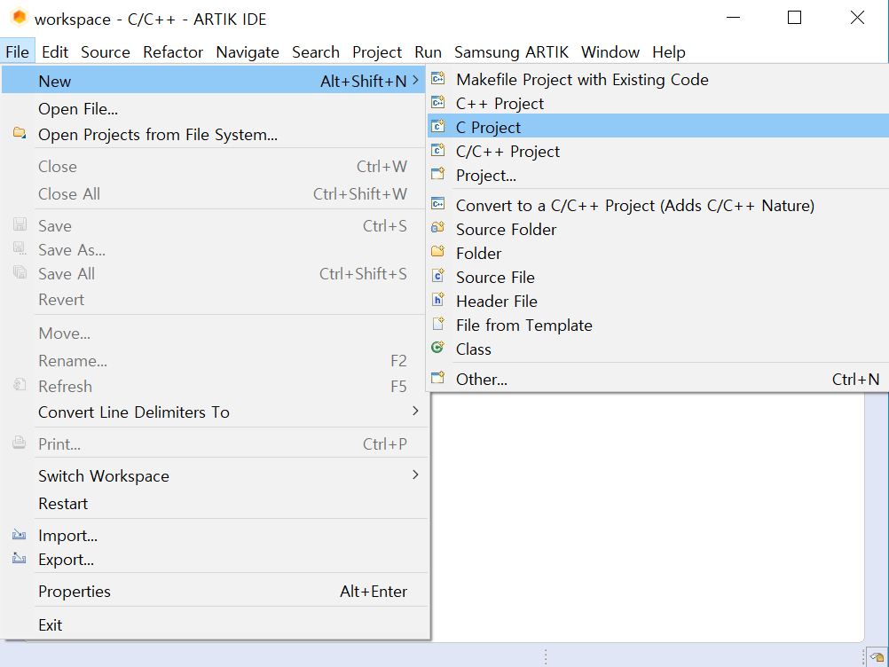Open the Help menu
Viewport: 889px width, 667px height.
point(668,52)
